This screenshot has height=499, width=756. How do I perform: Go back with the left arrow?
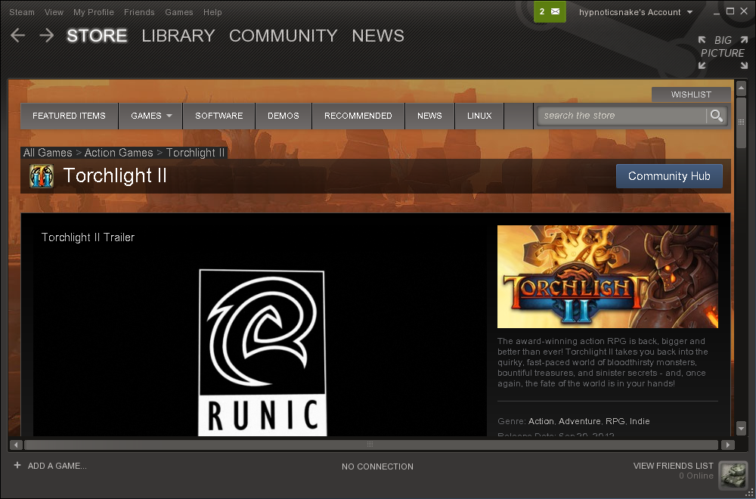pyautogui.click(x=18, y=36)
